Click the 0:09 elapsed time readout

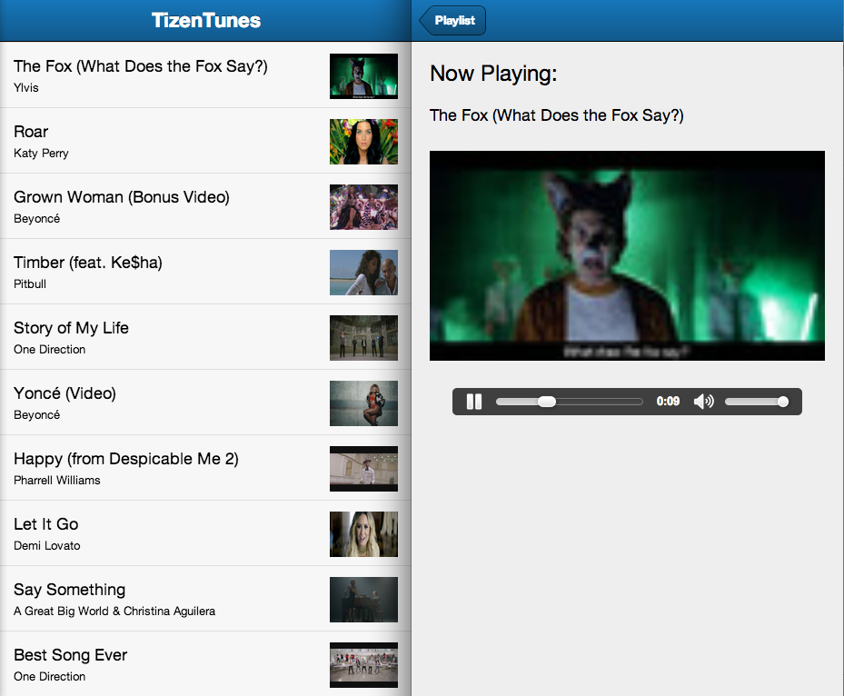tap(668, 402)
